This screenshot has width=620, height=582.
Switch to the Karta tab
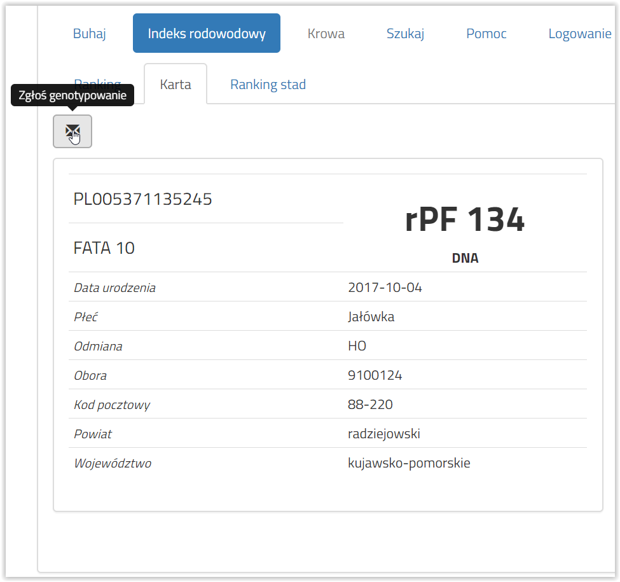pos(176,85)
